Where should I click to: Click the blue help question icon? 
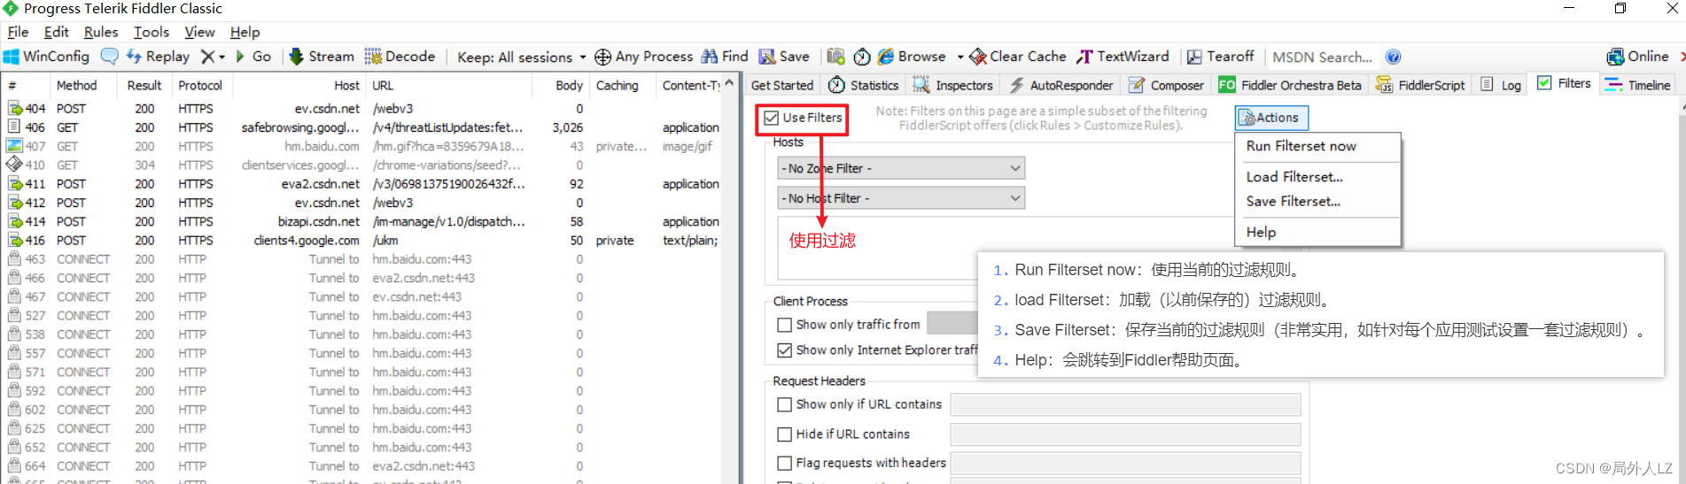coord(1394,57)
